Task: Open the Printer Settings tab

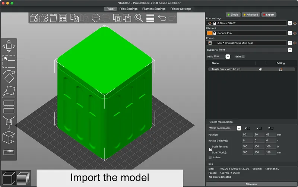Action: pyautogui.click(x=181, y=9)
